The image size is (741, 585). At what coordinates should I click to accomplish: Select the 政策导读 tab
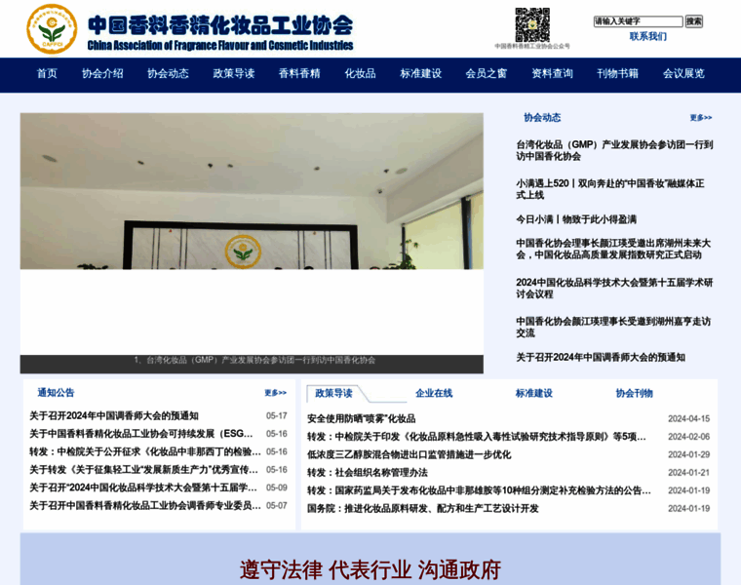333,393
